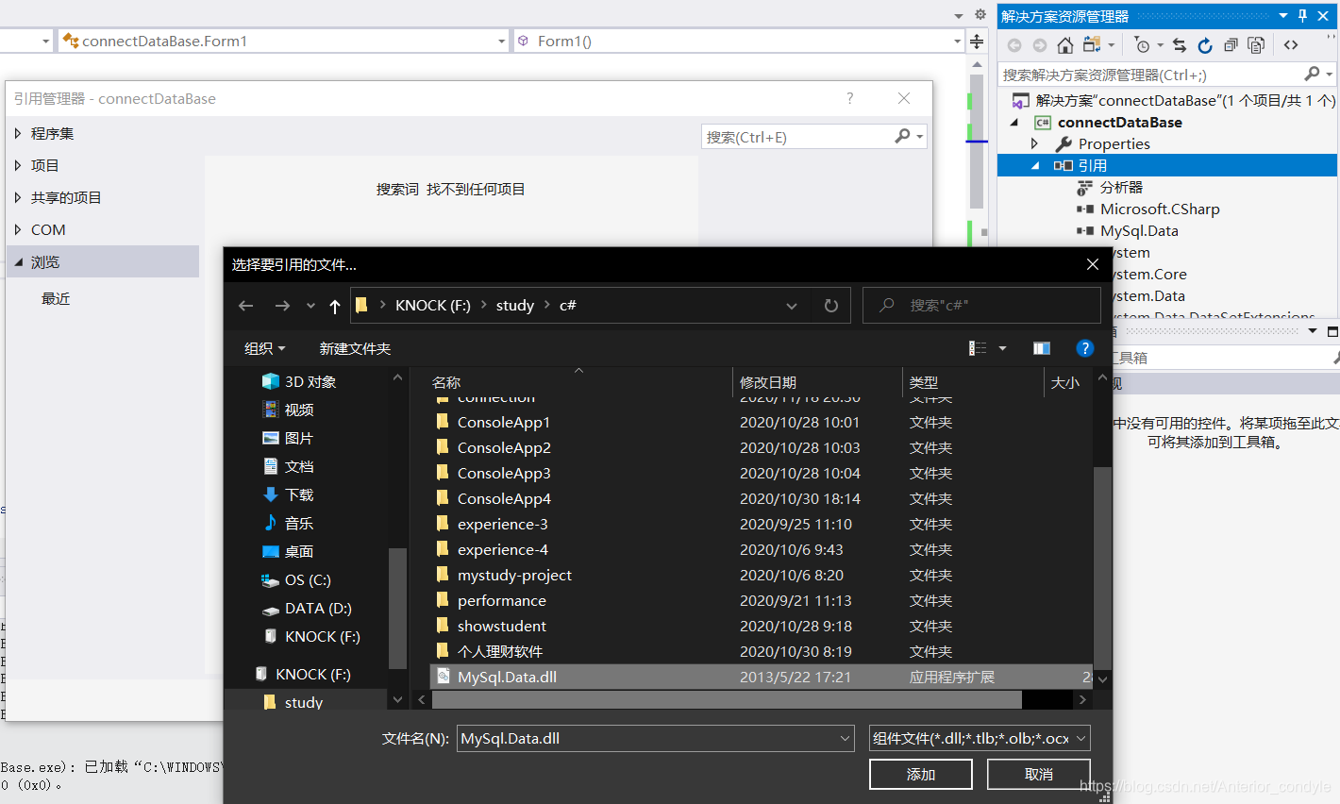Open the recent locations dropdown in the file dialog
The width and height of the screenshot is (1340, 804).
tap(310, 306)
